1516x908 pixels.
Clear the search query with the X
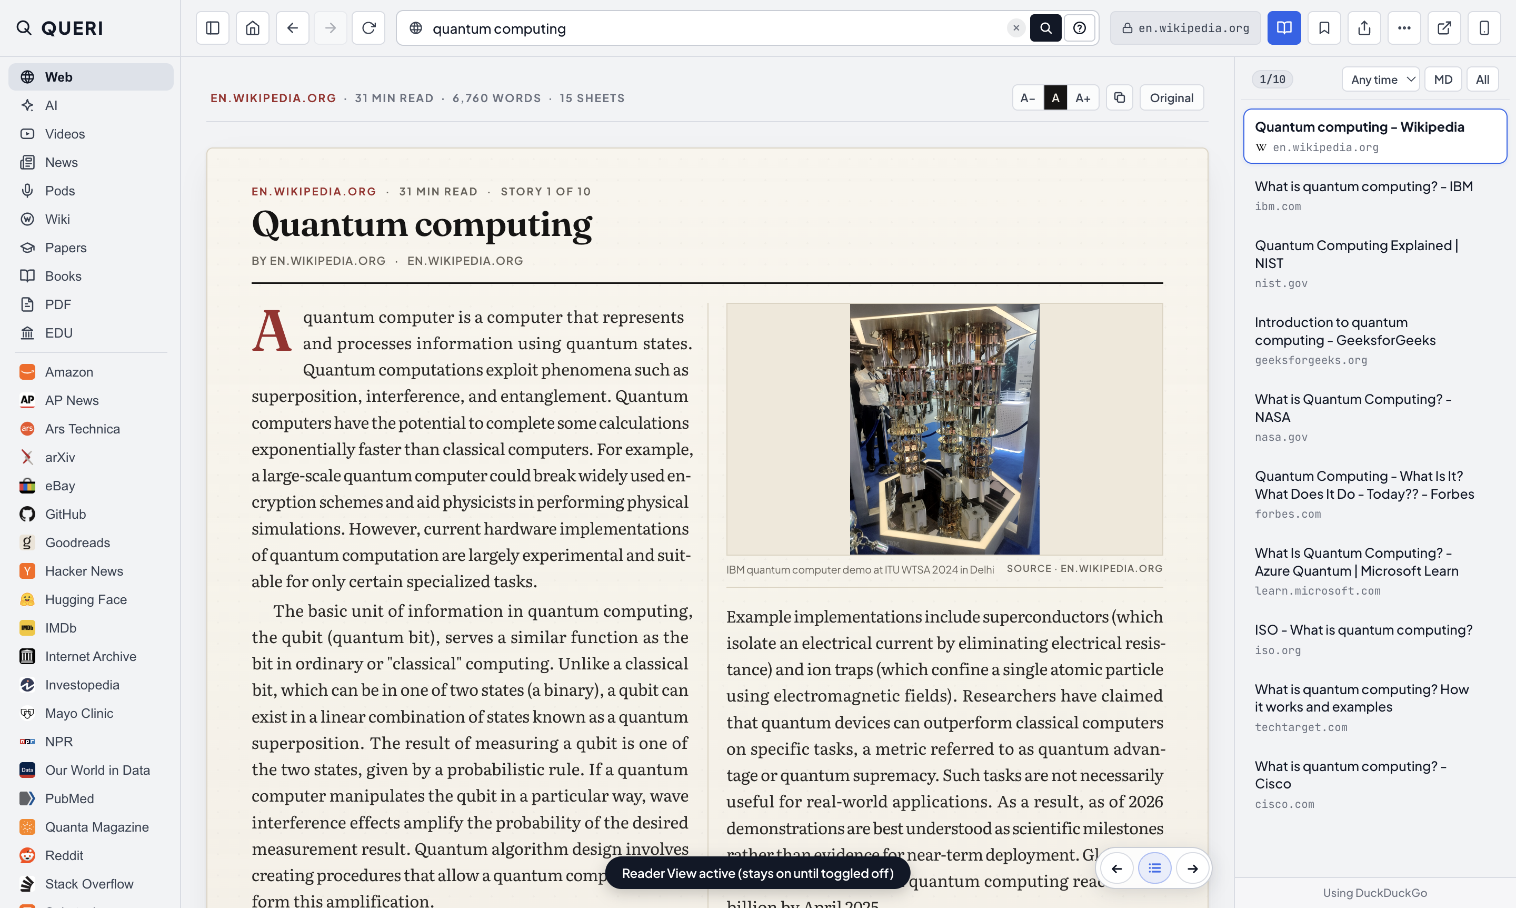coord(1016,28)
